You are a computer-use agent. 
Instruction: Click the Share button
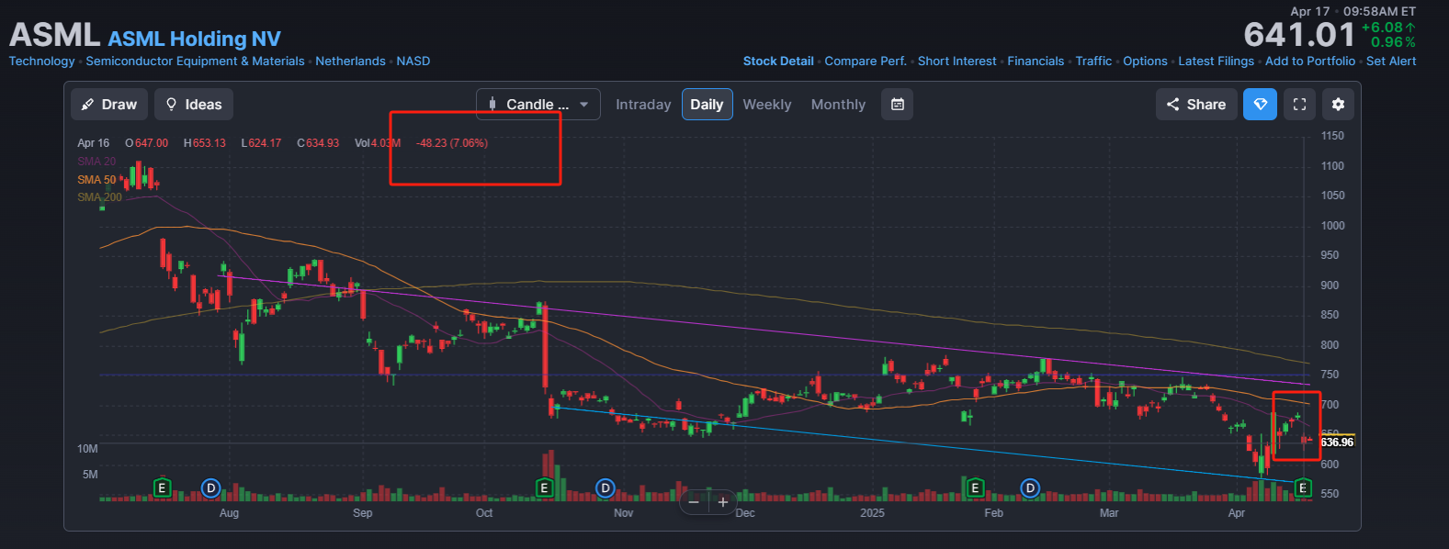1196,105
